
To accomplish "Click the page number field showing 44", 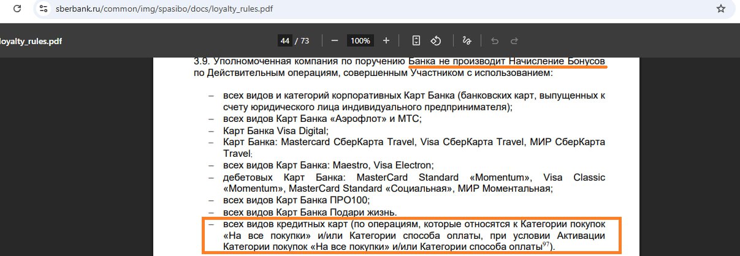I will [x=284, y=40].
